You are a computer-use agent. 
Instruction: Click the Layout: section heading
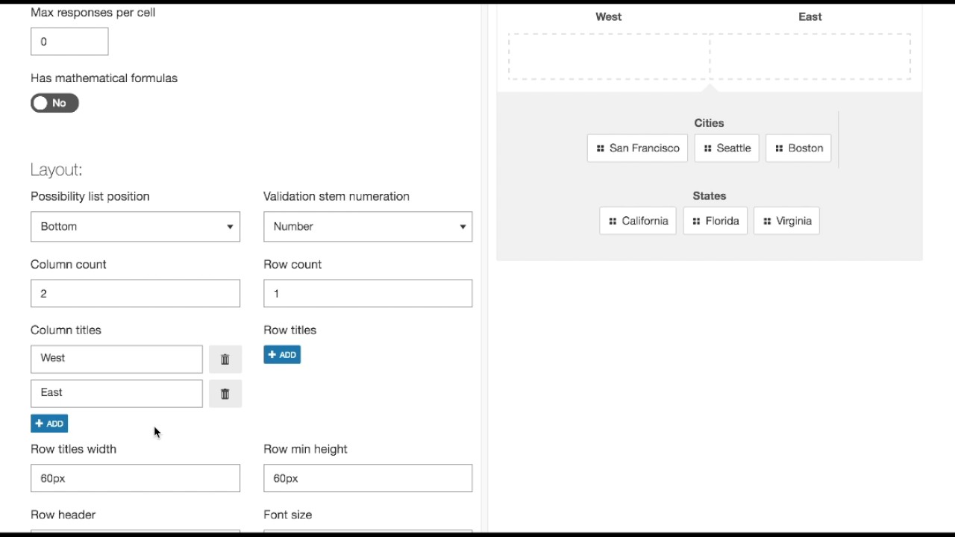pyautogui.click(x=57, y=170)
